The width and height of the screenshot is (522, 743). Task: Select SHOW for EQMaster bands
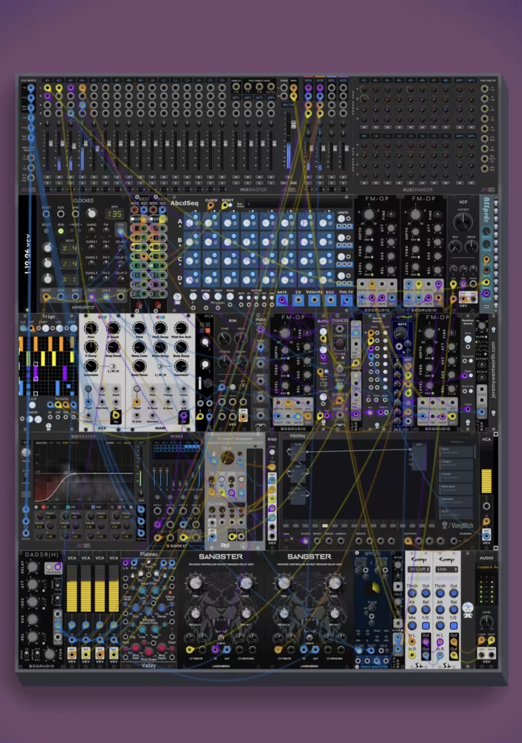coord(127,443)
